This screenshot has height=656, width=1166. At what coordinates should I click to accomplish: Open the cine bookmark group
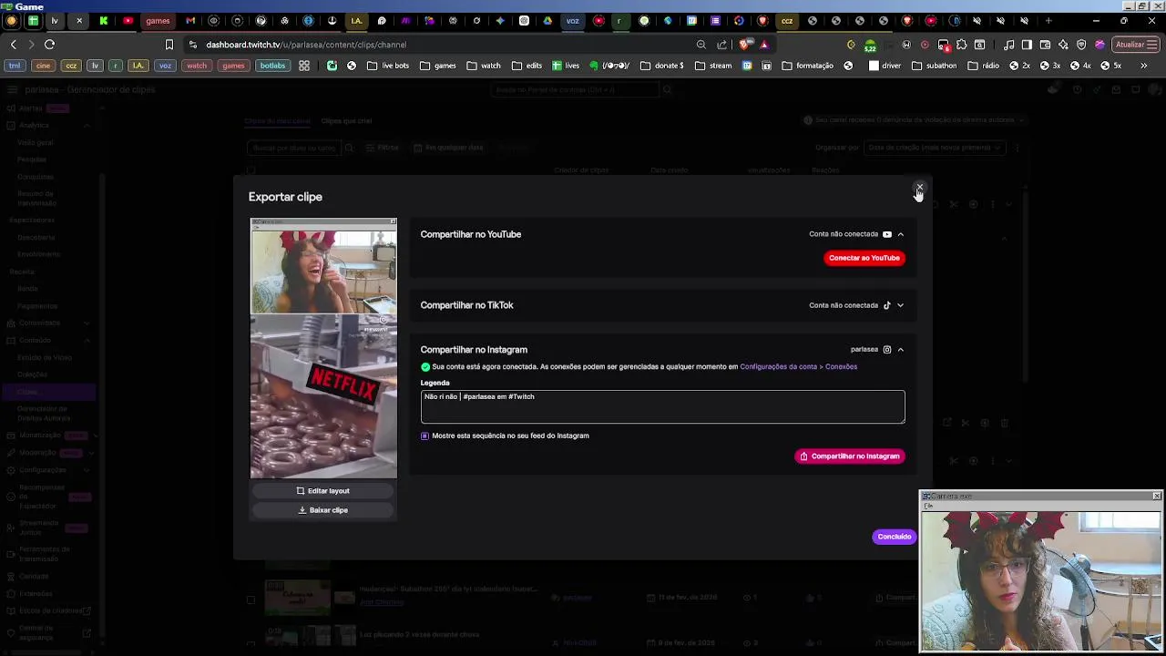[x=43, y=66]
